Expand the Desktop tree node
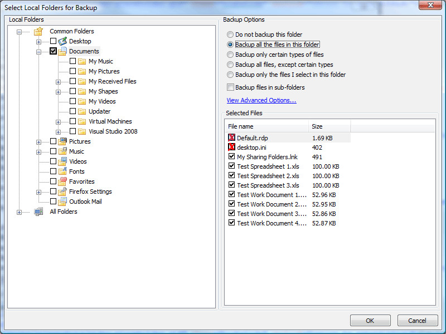446x334 pixels. [38, 42]
